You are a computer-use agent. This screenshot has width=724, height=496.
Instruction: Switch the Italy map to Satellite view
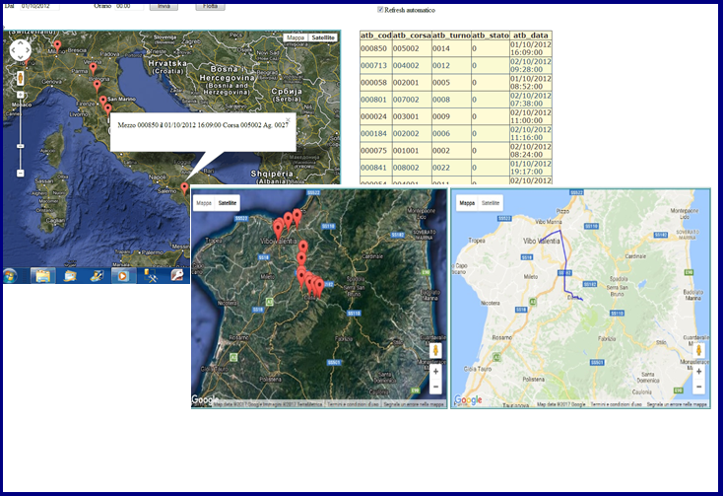point(323,37)
